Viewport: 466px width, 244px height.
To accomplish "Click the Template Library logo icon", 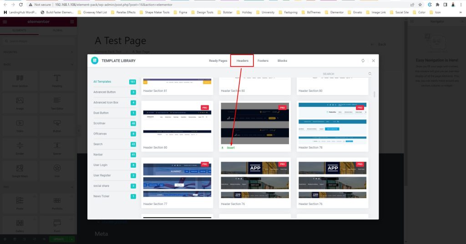I will point(95,60).
